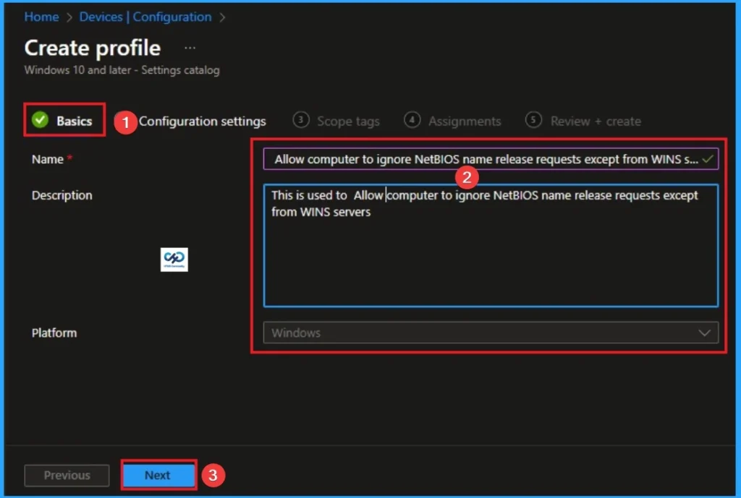The width and height of the screenshot is (741, 498).
Task: Select the Assignments step
Action: [464, 121]
